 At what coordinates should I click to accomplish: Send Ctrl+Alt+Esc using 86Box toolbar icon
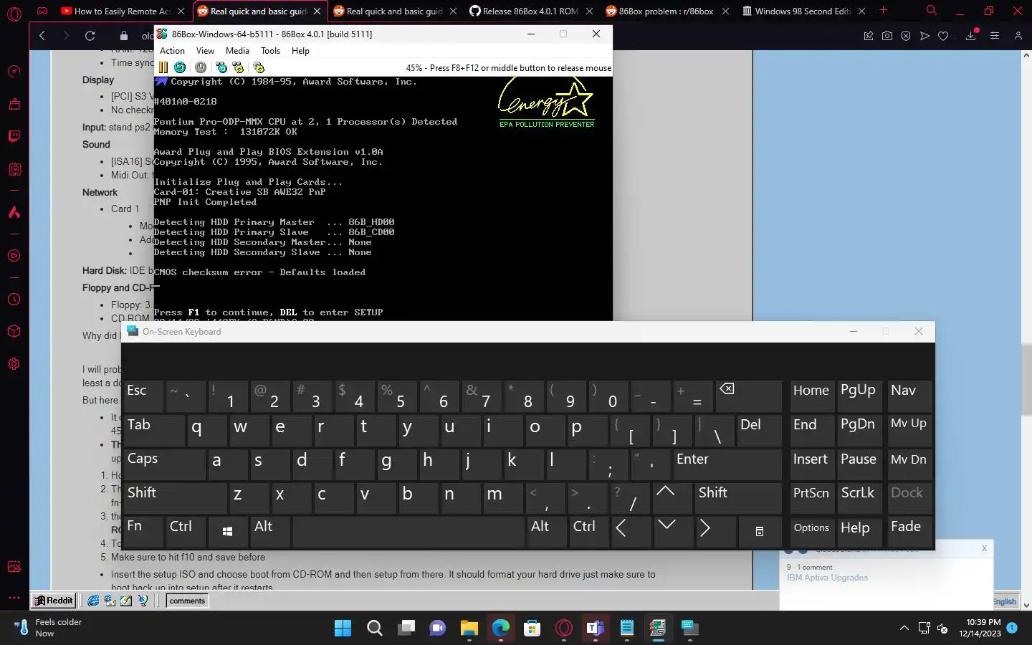pyautogui.click(x=238, y=67)
